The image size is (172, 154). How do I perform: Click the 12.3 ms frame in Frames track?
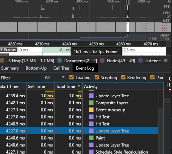pos(144,50)
